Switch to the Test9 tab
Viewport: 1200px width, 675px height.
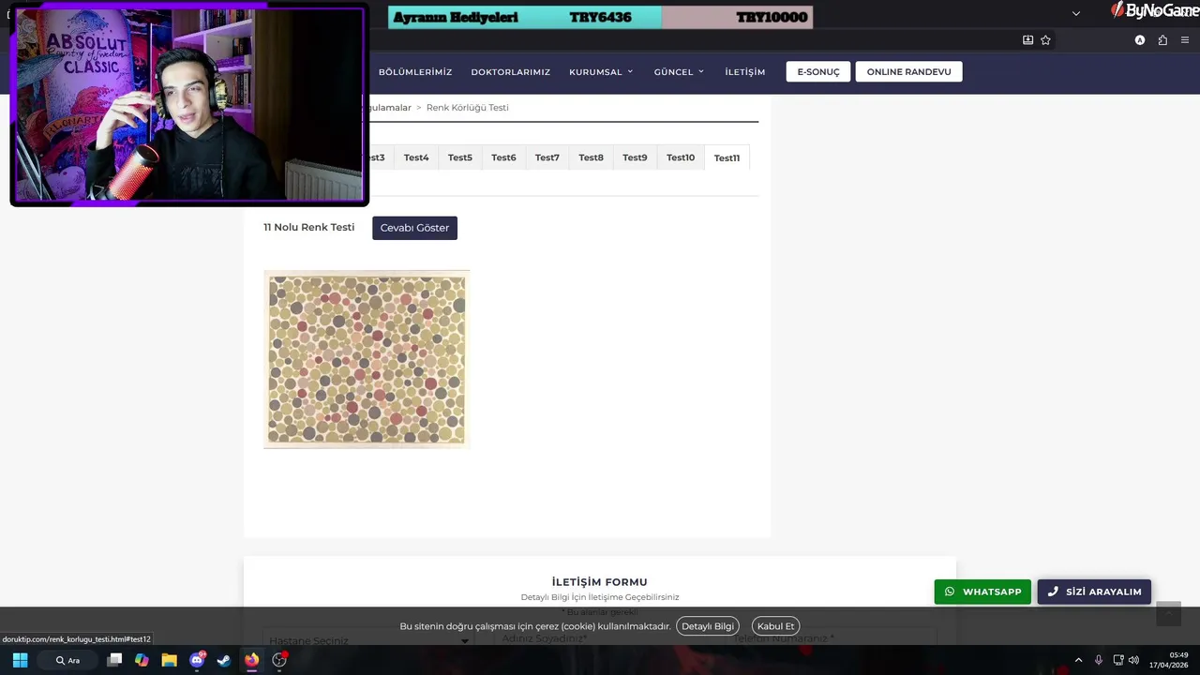[635, 157]
